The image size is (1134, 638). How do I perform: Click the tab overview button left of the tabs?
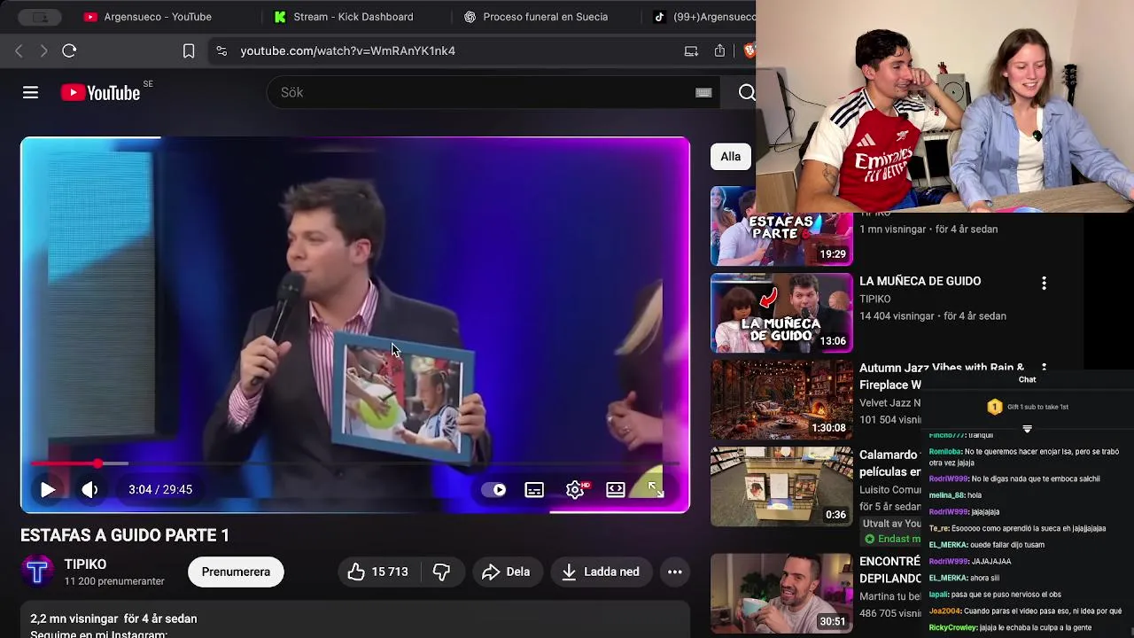tap(40, 17)
